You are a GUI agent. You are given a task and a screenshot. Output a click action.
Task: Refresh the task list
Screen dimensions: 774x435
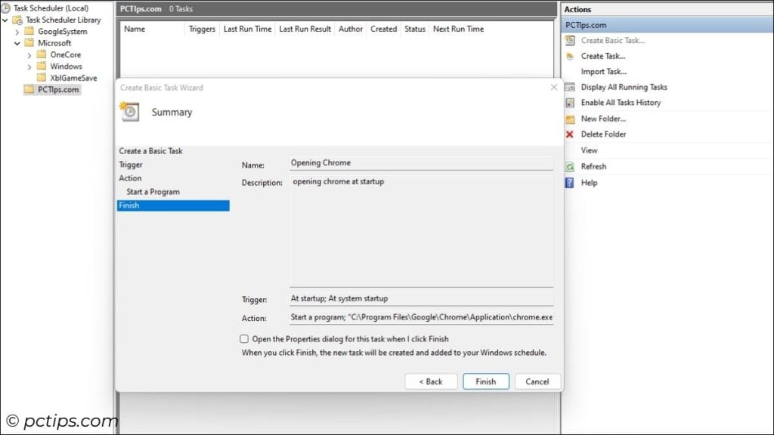click(570, 166)
